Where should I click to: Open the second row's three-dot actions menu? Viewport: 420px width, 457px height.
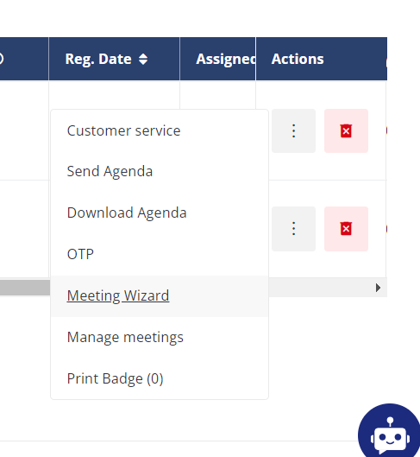[x=293, y=229]
